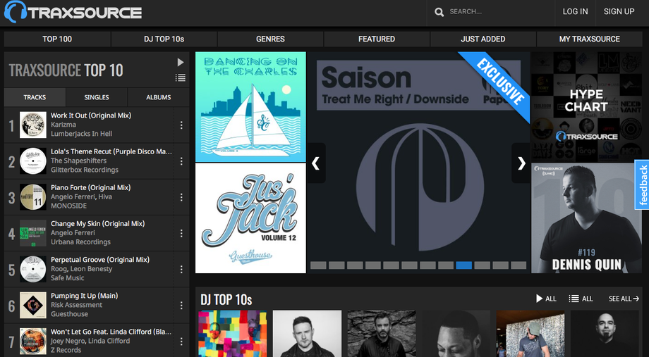Viewport: 649px width, 357px height.
Task: Open options menu for Lola's Theme Recut
Action: (181, 161)
